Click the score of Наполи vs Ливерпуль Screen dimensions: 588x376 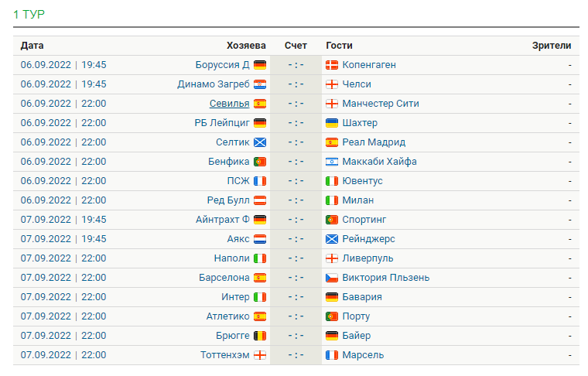(x=296, y=258)
